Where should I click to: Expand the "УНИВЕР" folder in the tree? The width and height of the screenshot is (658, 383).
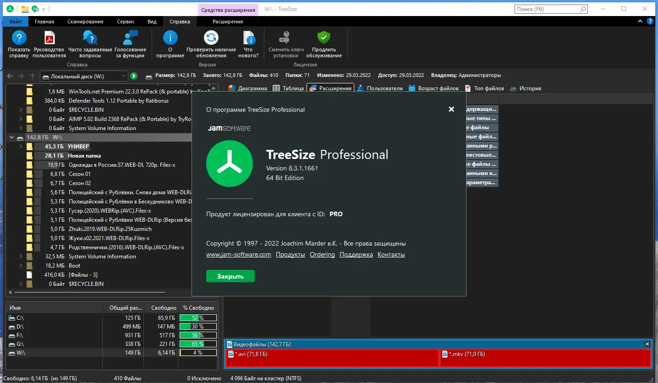tap(22, 146)
